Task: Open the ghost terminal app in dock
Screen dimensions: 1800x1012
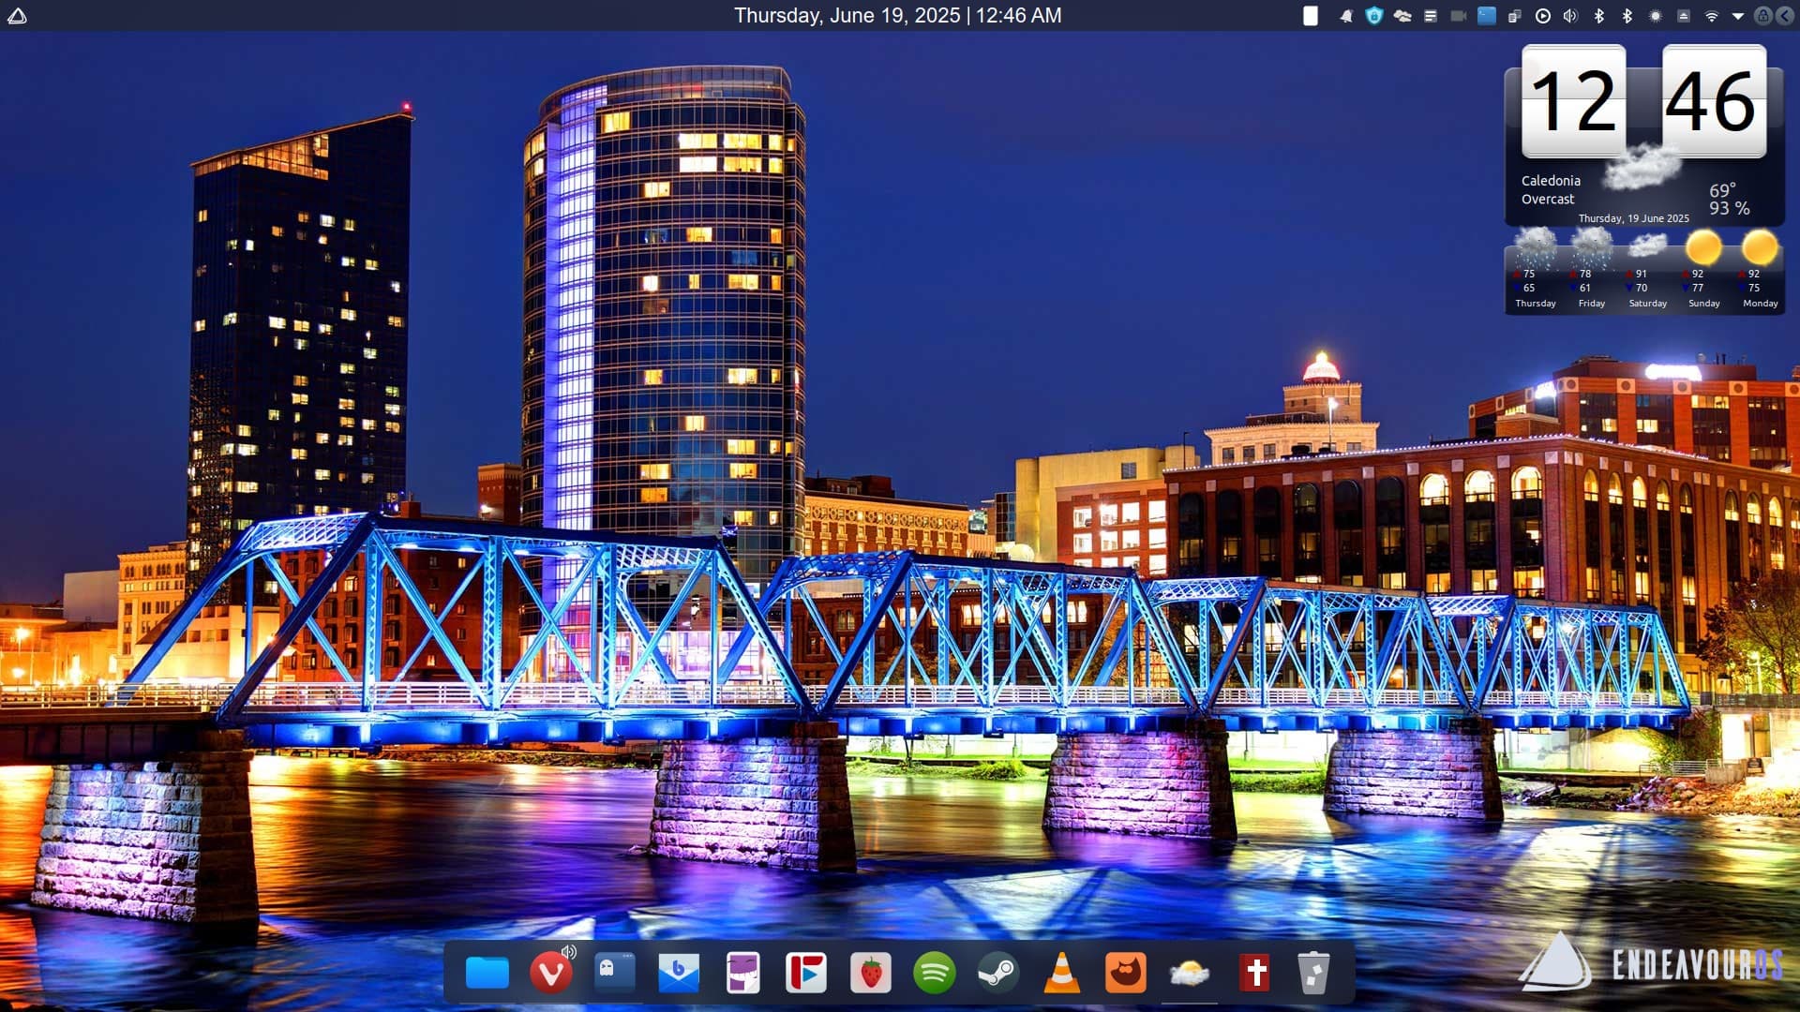Action: tap(614, 973)
